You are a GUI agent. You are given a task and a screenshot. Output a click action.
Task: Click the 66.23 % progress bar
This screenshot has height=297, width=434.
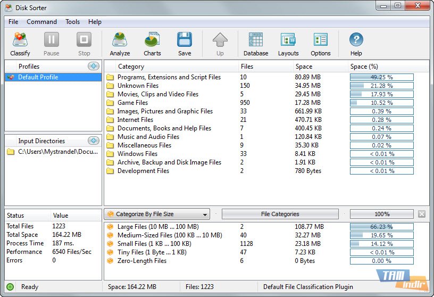click(x=382, y=227)
